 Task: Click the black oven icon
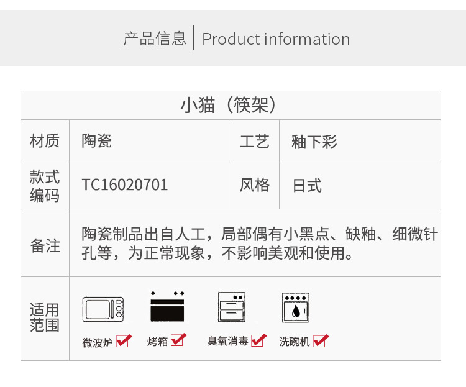167,307
